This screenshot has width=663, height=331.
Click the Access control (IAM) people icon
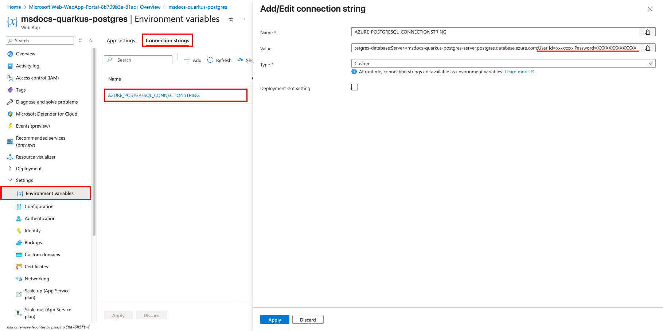(10, 78)
